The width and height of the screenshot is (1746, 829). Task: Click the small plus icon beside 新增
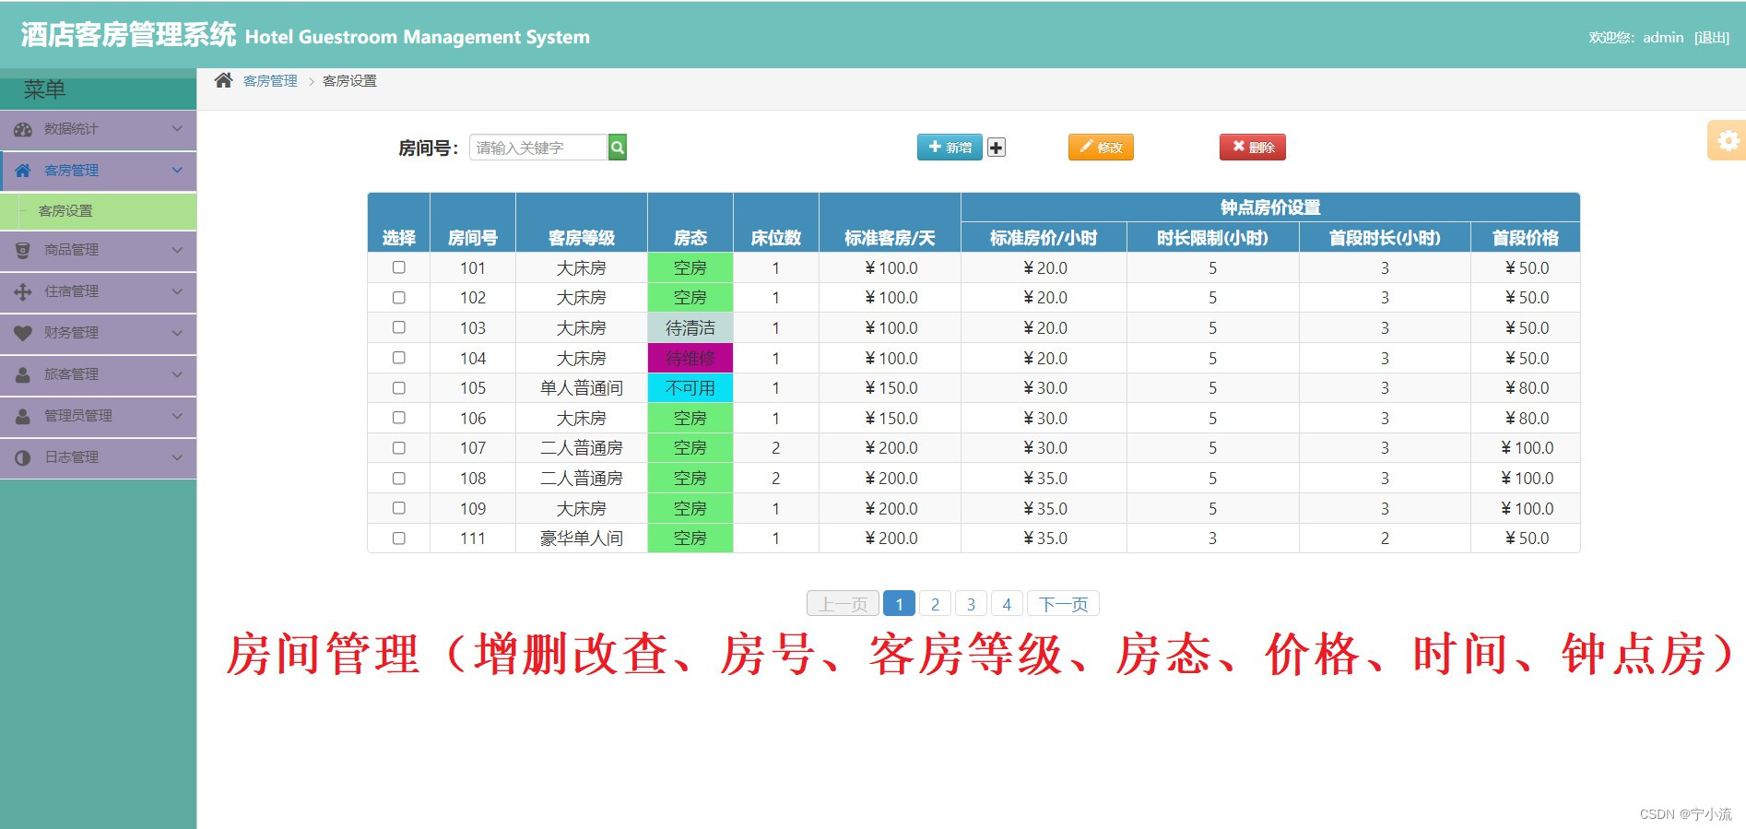pyautogui.click(x=997, y=148)
